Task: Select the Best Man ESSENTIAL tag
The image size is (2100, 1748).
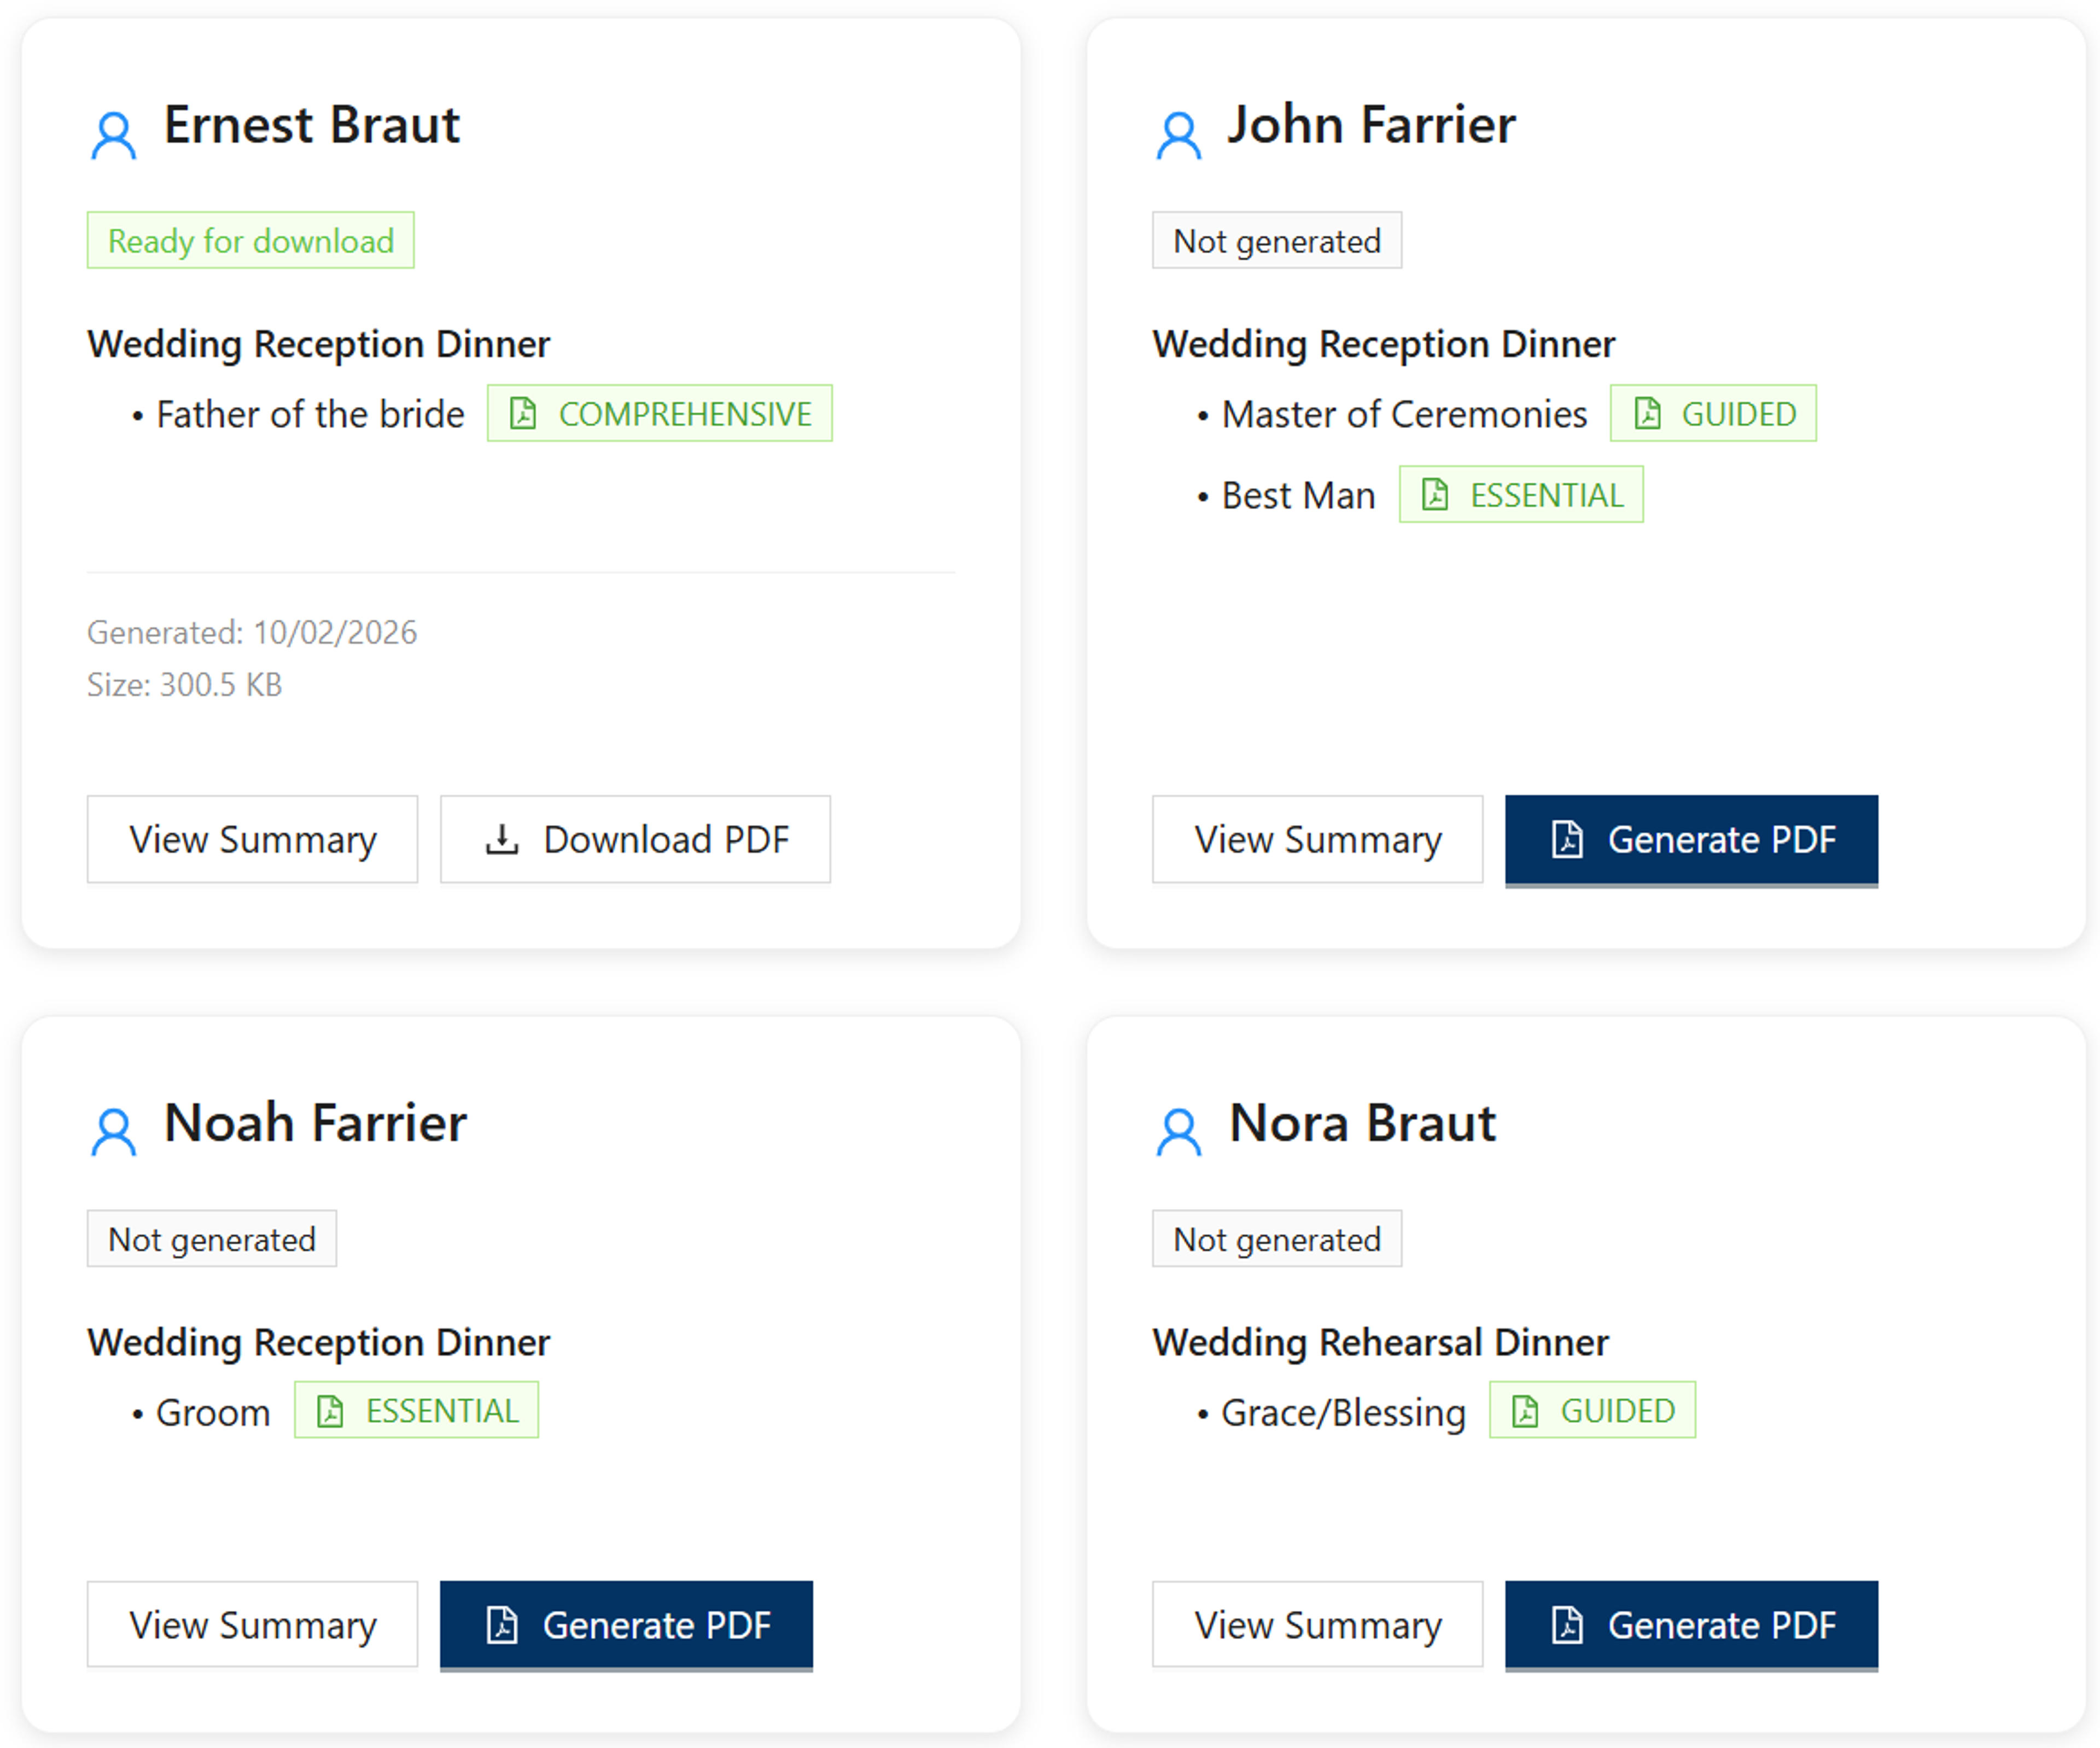Action: point(1520,494)
